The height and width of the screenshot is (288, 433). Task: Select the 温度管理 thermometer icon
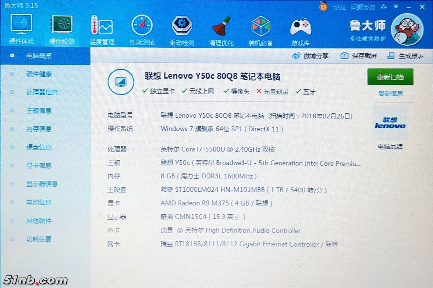click(x=102, y=26)
